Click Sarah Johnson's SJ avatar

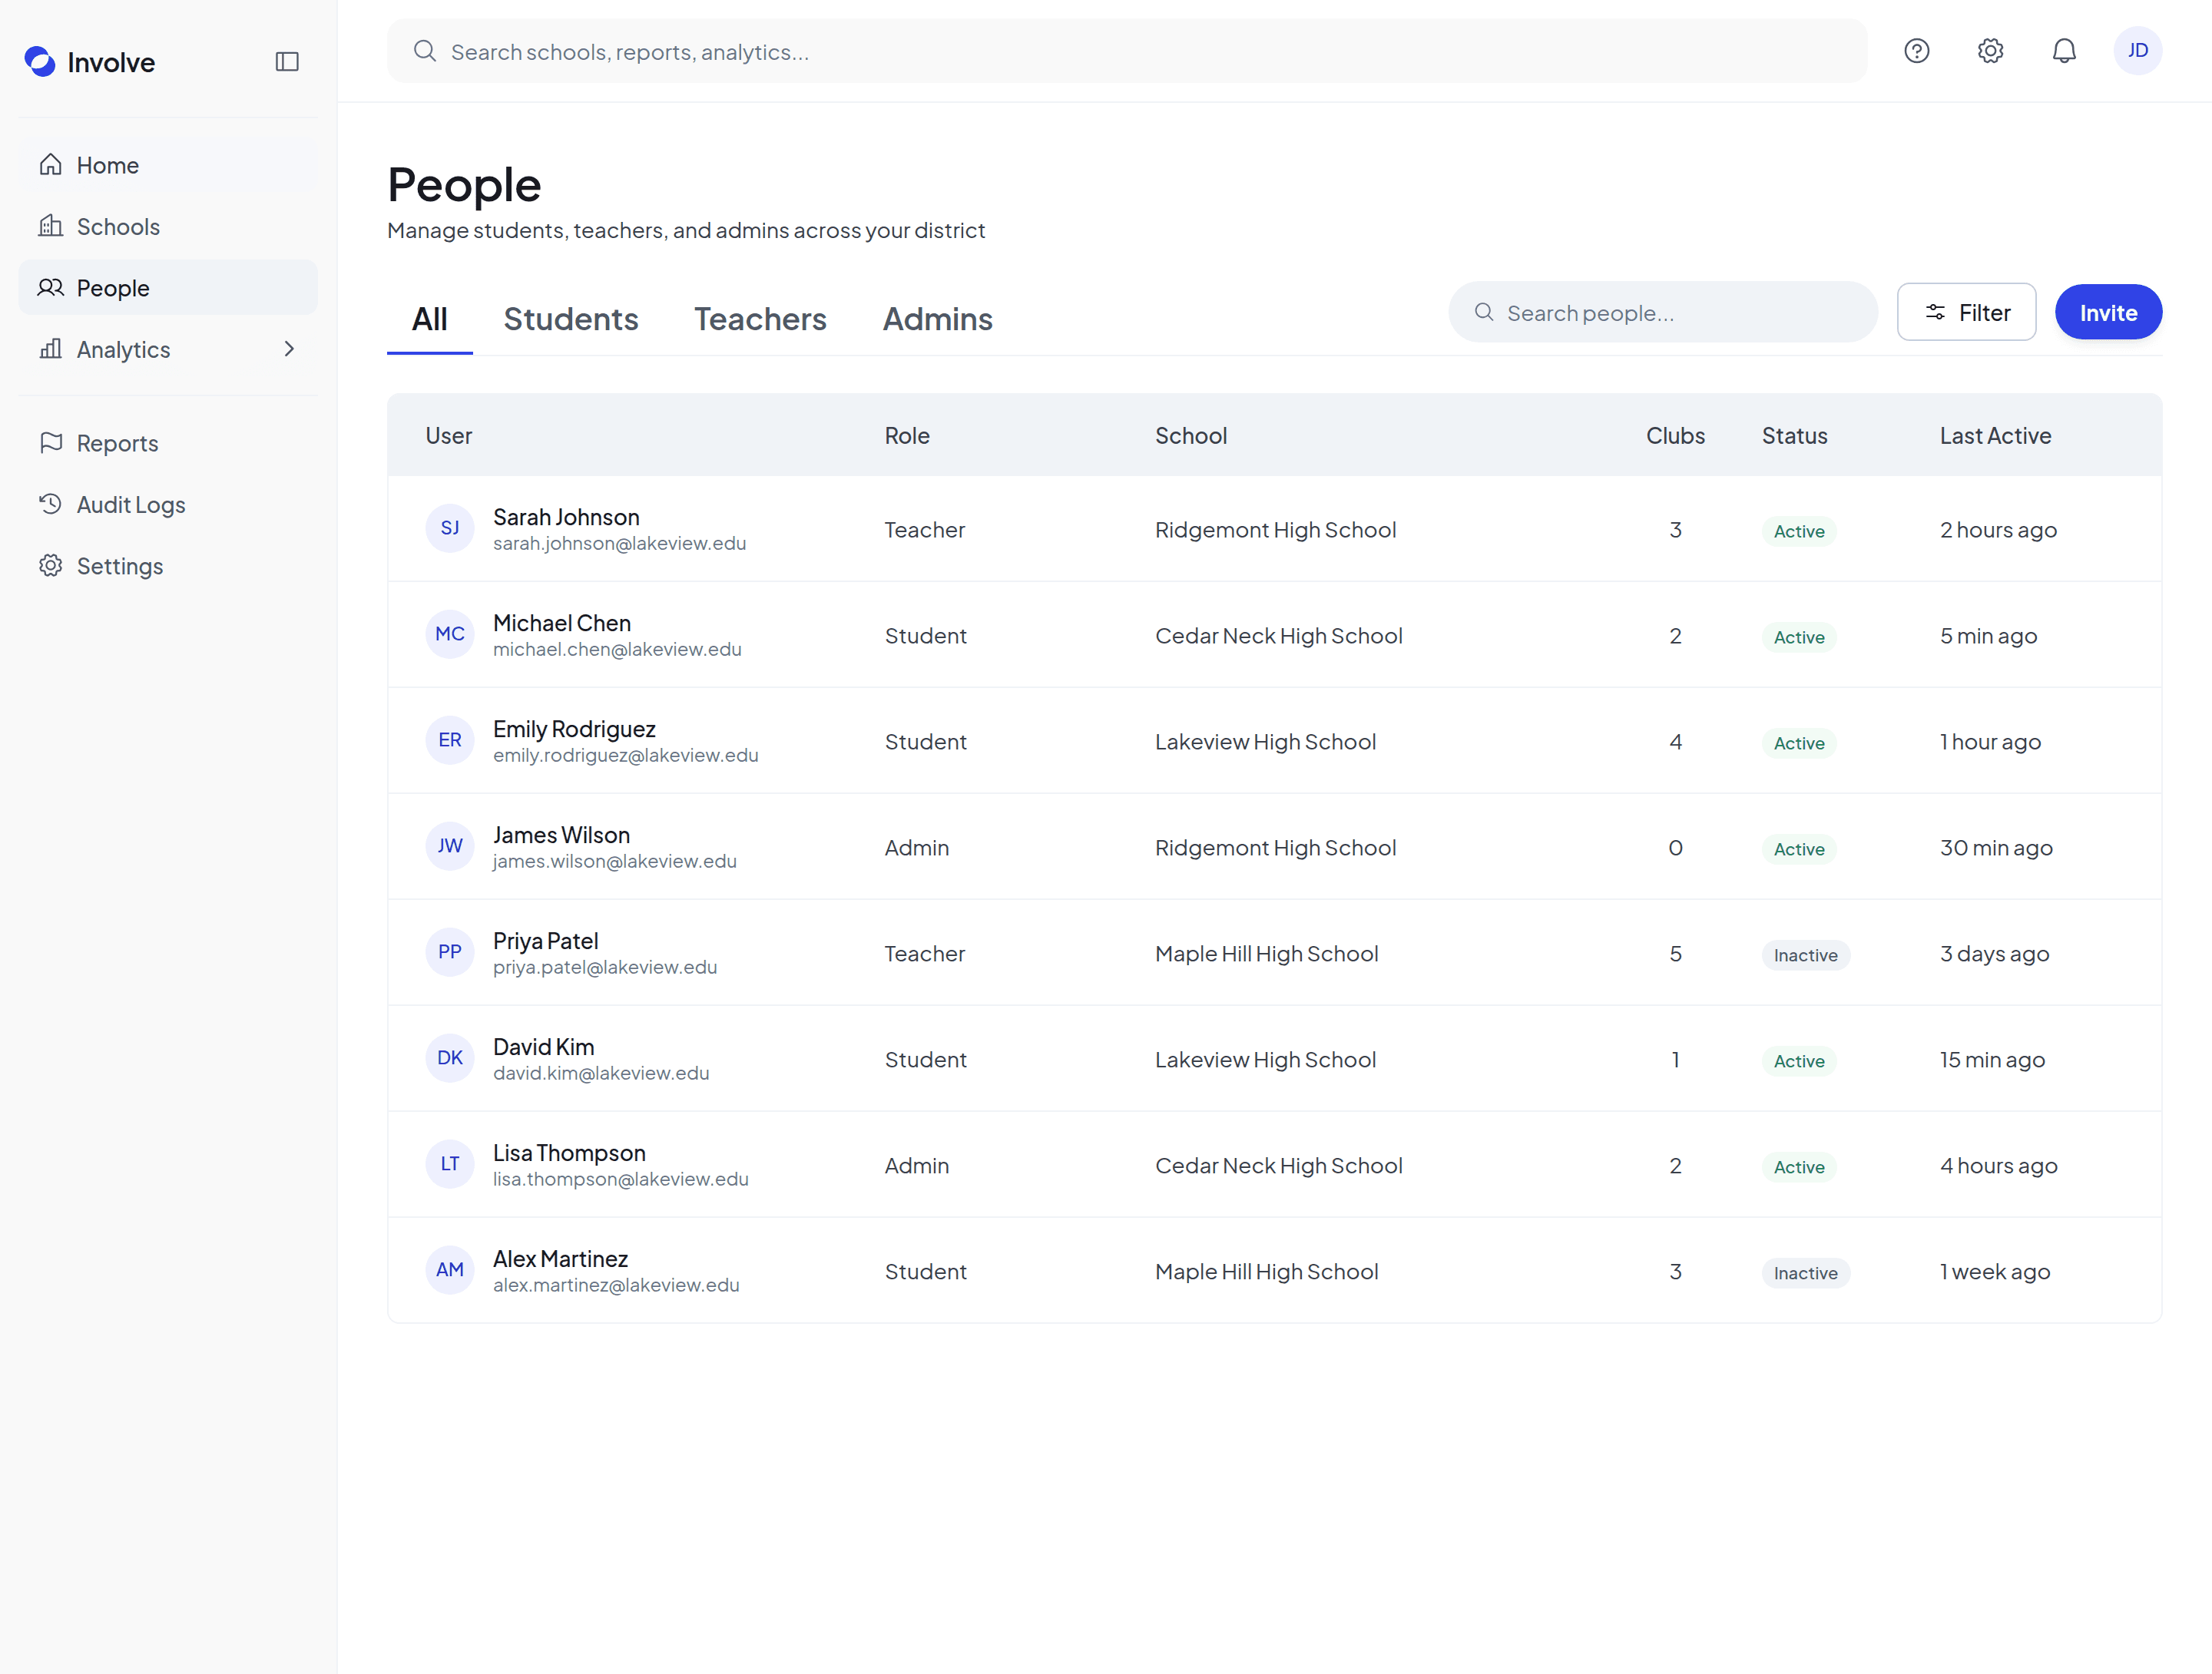pyautogui.click(x=450, y=528)
